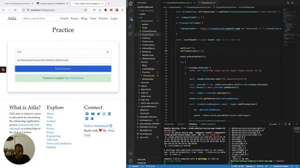The height and width of the screenshot is (168, 300).
Task: Open the Firefox downloads icon
Action: tap(100, 10)
